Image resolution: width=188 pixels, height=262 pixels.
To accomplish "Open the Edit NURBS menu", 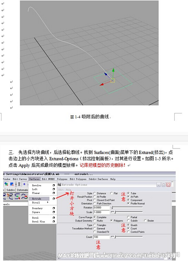I will click(x=48, y=179).
